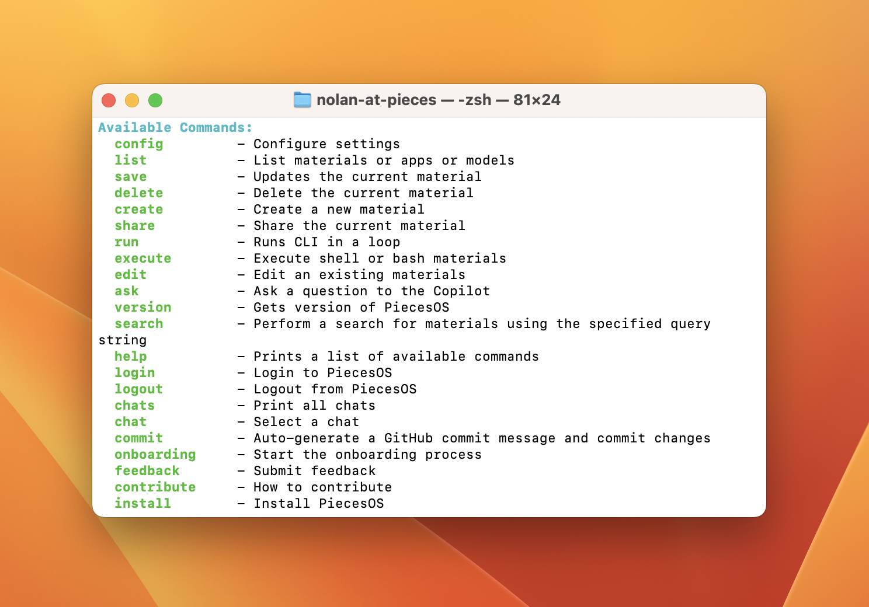Select the 'save' command text
Viewport: 869px width, 607px height.
click(x=131, y=176)
